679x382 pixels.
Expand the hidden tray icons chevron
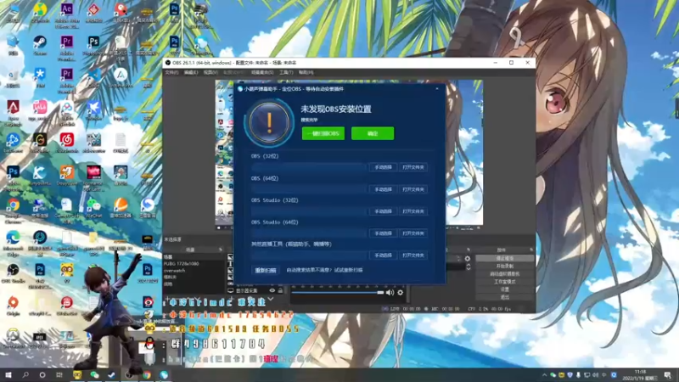click(544, 375)
